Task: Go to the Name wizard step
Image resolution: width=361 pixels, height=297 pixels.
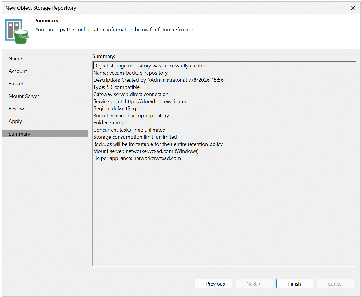Action: (15, 59)
